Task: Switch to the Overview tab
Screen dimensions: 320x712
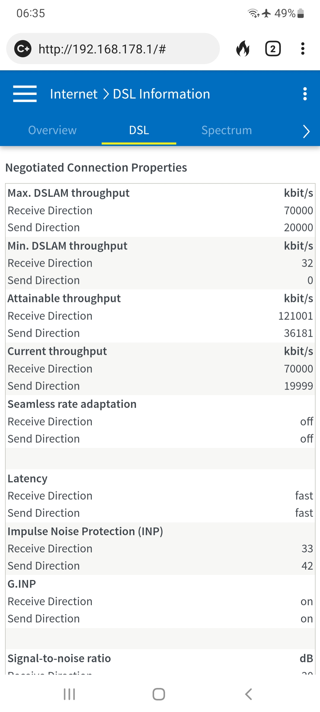Action: pos(52,130)
